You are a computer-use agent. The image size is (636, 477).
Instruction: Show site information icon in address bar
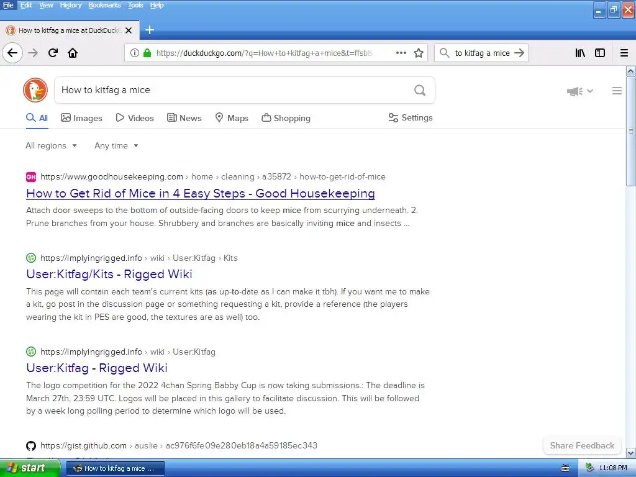pyautogui.click(x=134, y=53)
